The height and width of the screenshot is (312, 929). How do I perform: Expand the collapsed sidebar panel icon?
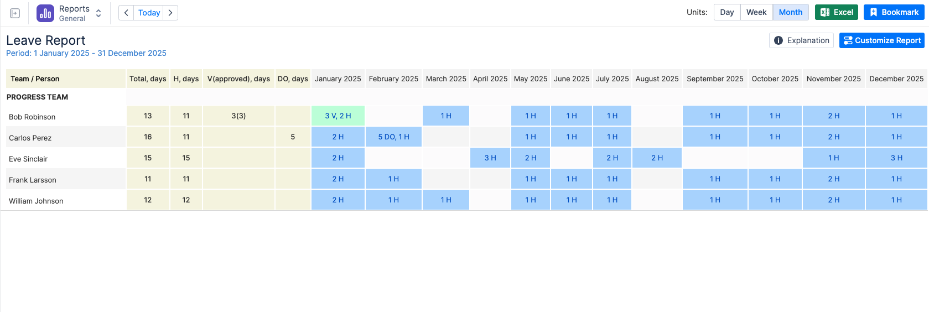[15, 13]
